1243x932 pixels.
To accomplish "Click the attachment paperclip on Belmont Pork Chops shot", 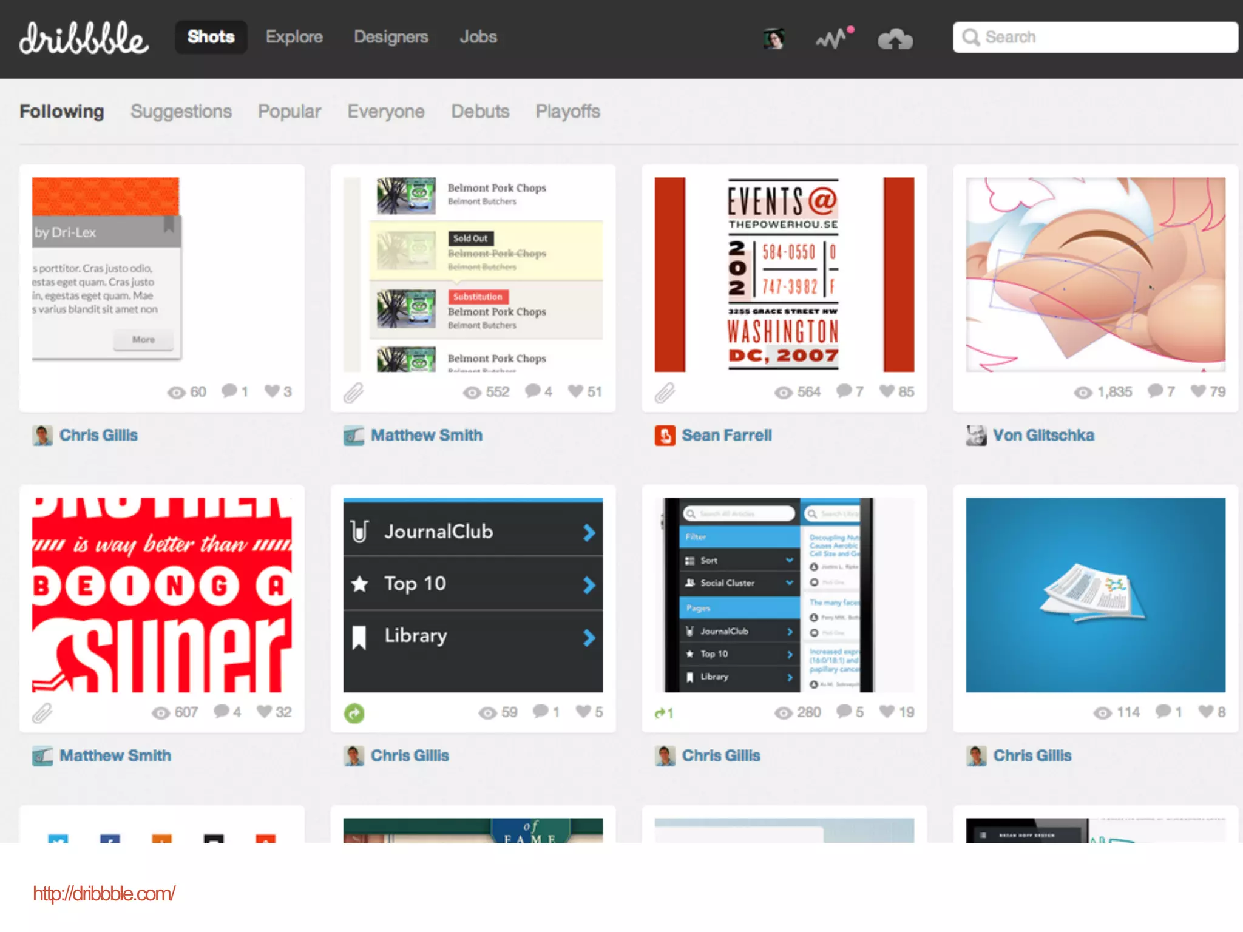I will pos(353,393).
